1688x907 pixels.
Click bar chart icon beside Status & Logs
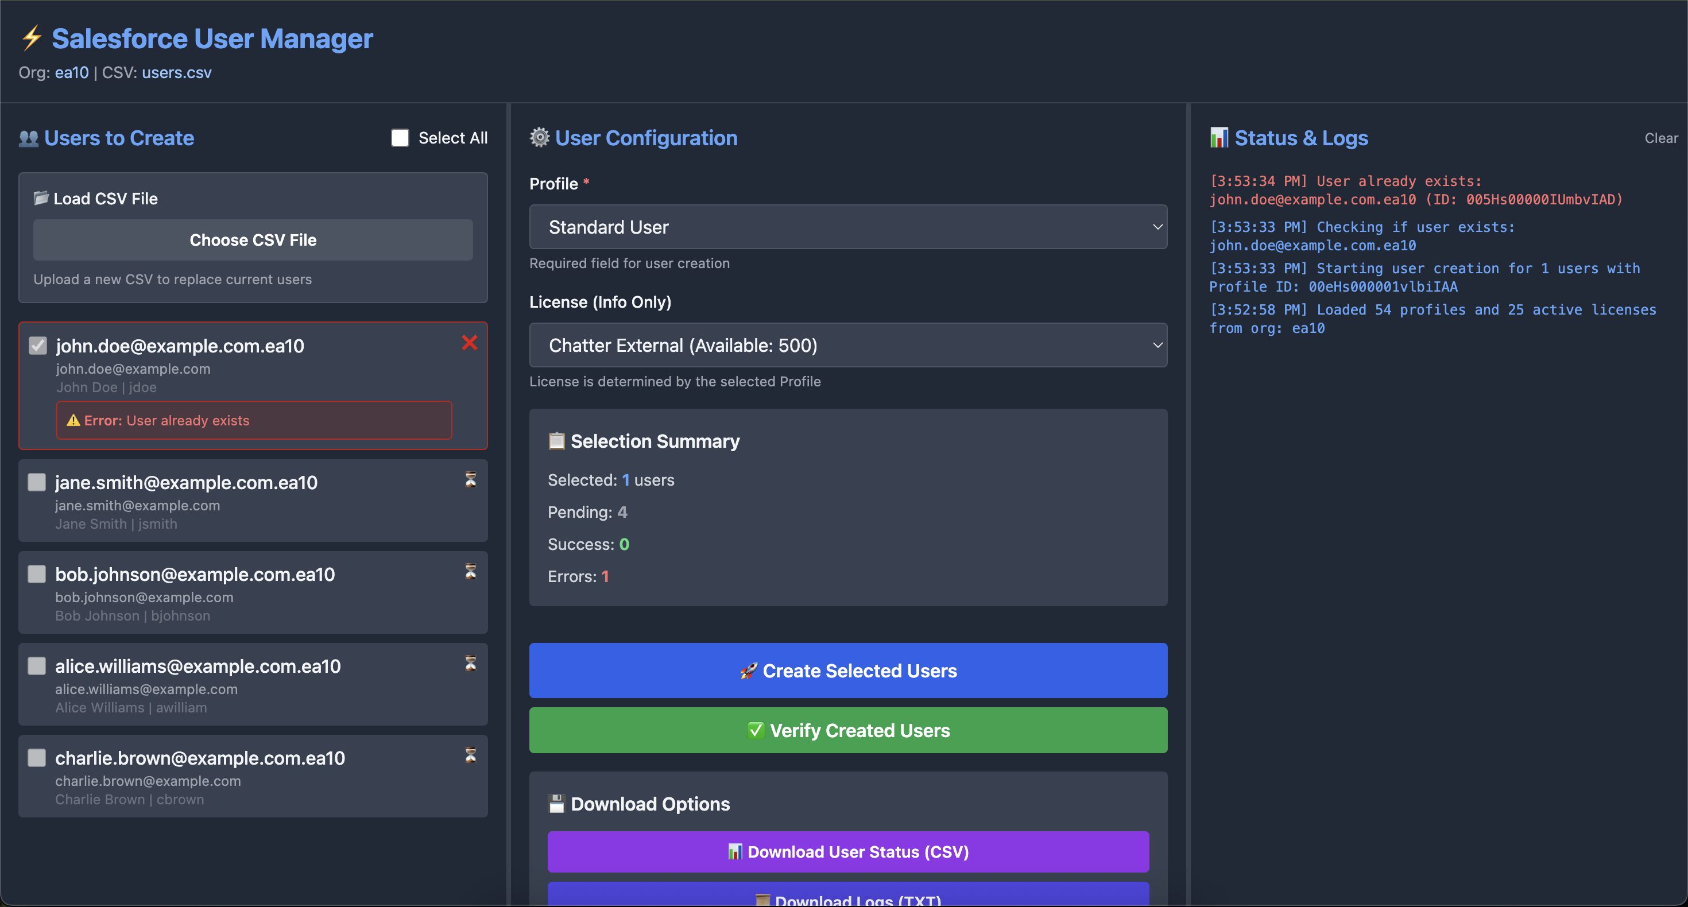(x=1219, y=138)
